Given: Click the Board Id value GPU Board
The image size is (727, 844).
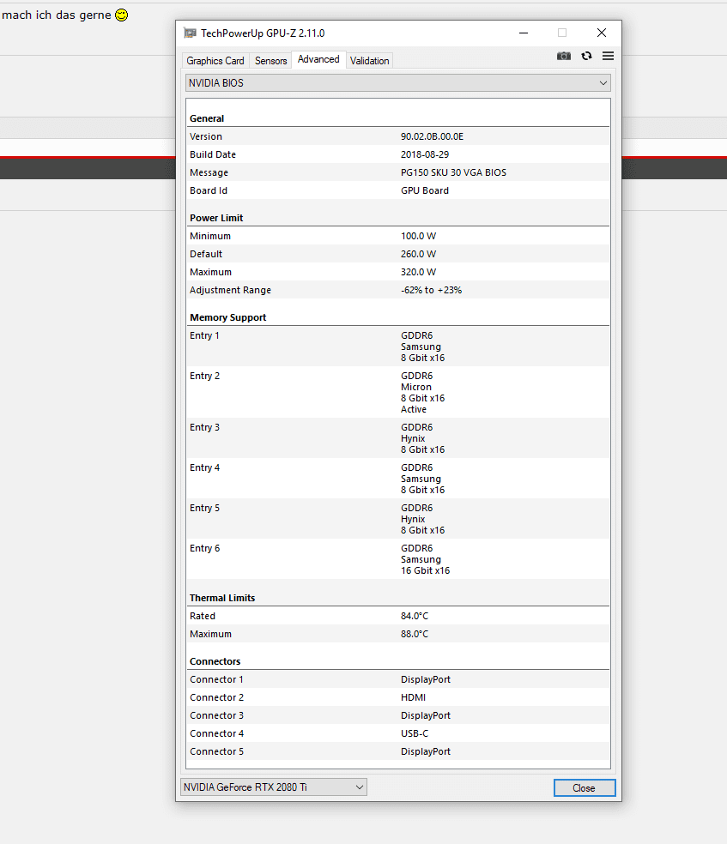Looking at the screenshot, I should [x=425, y=190].
